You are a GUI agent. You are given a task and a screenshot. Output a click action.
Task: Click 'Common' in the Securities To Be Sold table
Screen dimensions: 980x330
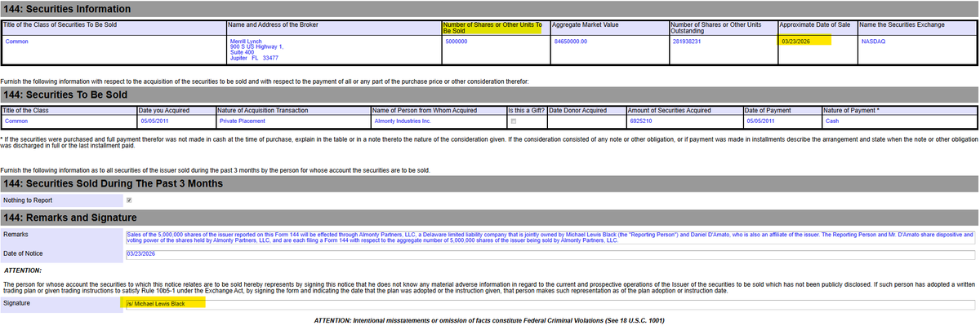coord(16,121)
